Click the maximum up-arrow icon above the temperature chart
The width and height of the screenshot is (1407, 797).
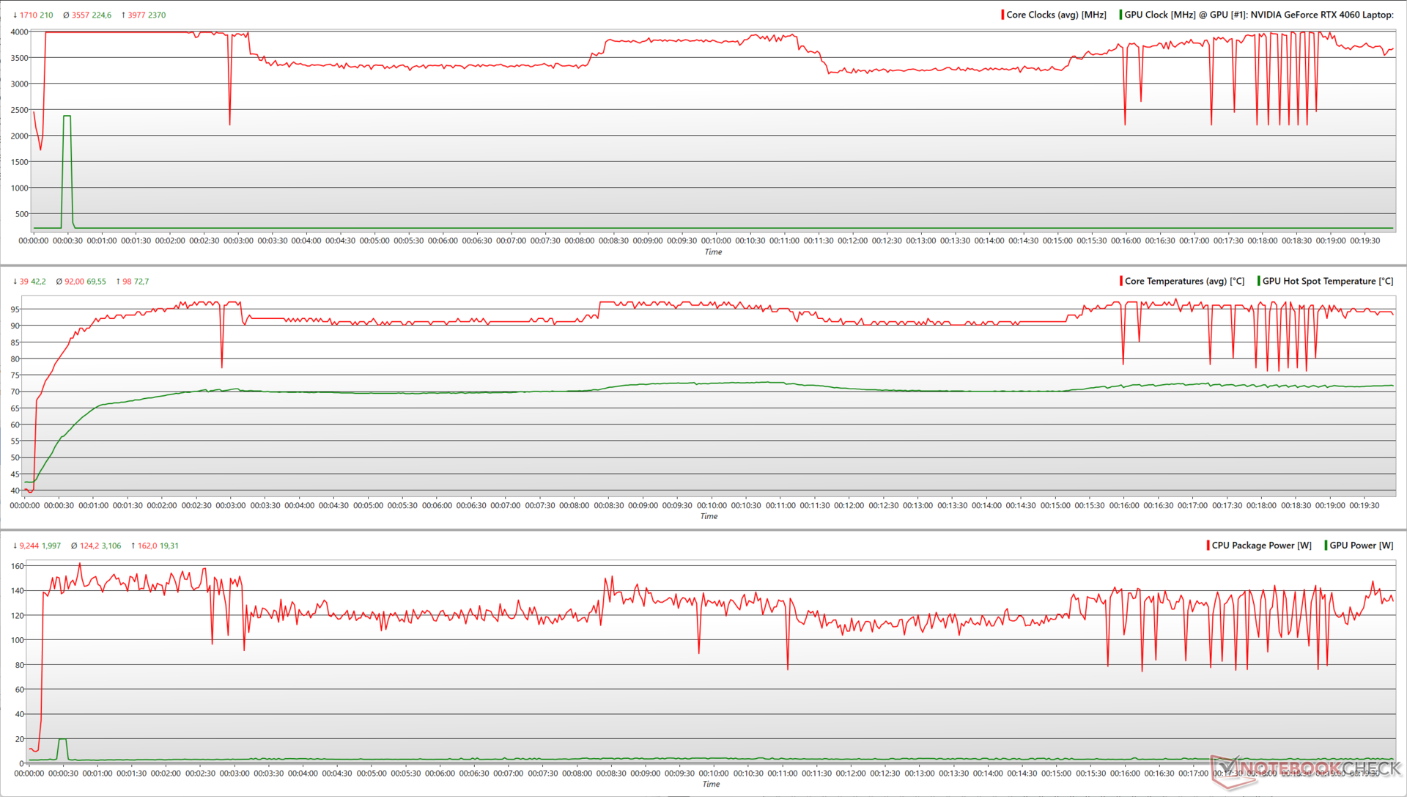click(118, 282)
